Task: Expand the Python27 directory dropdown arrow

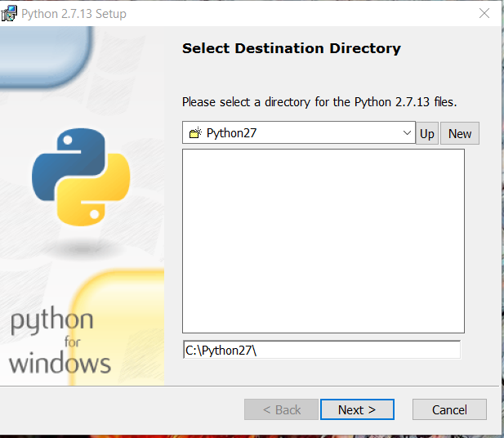Action: (x=407, y=132)
